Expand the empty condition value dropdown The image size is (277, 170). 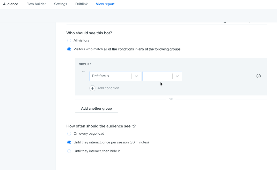(162, 76)
